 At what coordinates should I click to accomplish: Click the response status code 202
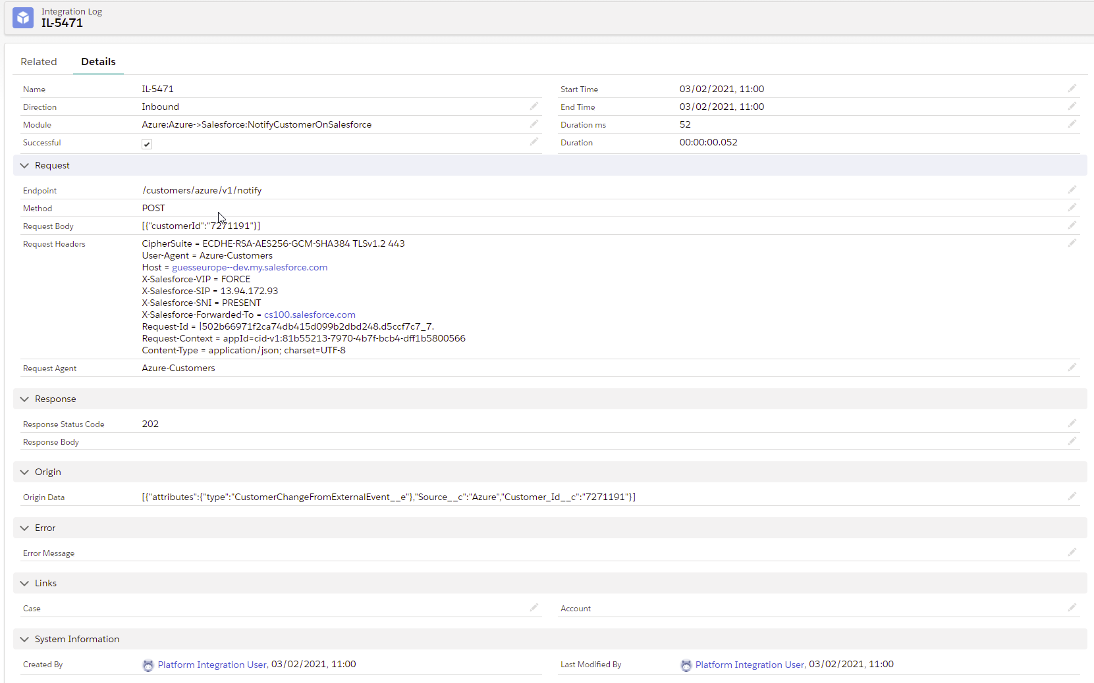coord(150,424)
